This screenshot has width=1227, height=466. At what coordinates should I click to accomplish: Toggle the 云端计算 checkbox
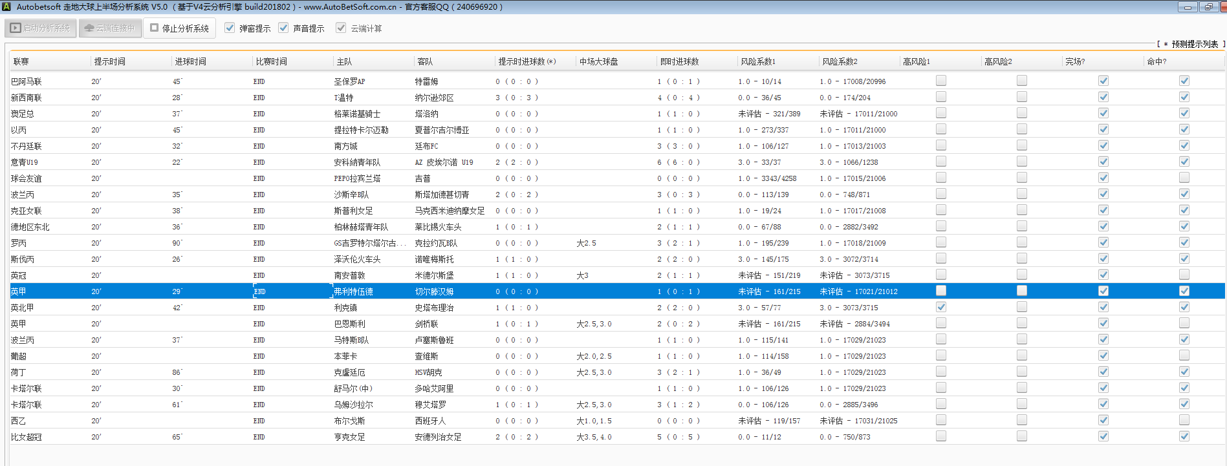click(x=341, y=28)
